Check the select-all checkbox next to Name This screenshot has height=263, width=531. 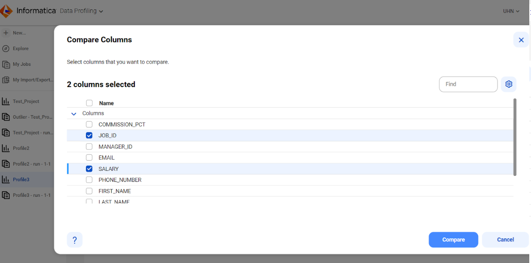point(89,103)
